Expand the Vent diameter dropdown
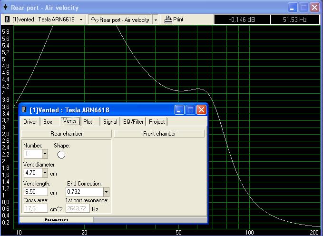Viewport: 323px width, 236px height. pyautogui.click(x=45, y=173)
